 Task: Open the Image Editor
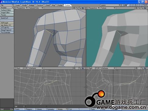[x=7, y=12]
